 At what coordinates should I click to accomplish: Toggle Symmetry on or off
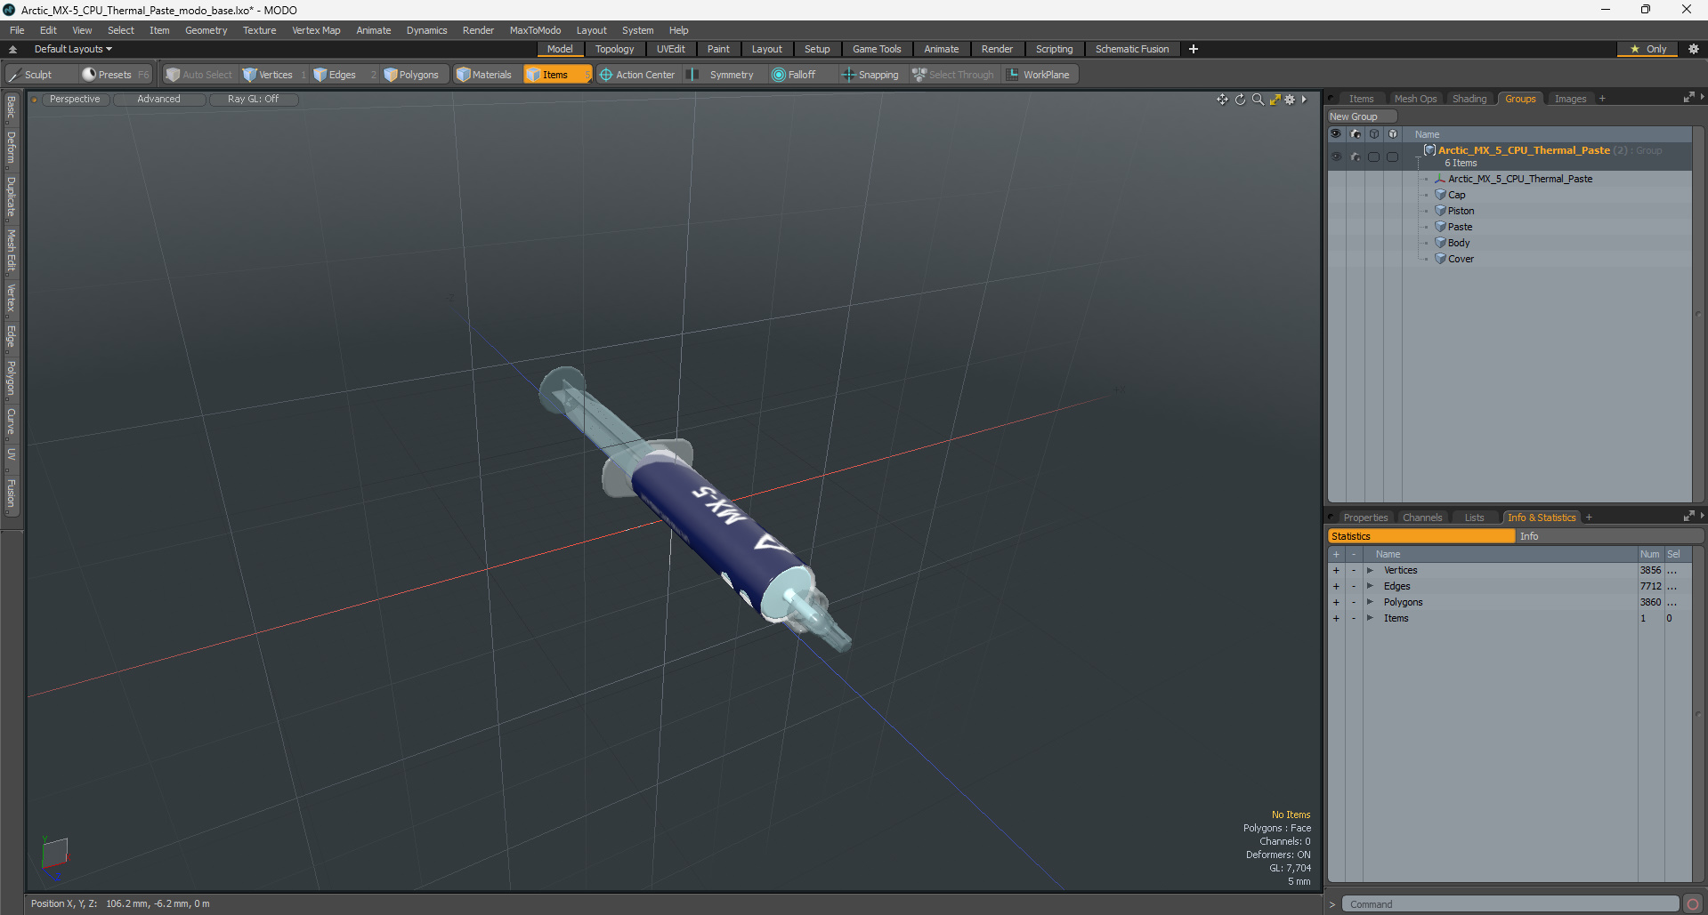[723, 75]
